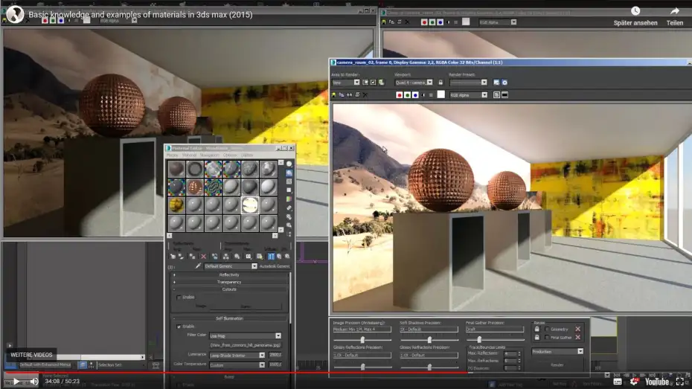
Task: Toggle the lock to viewport icon
Action: (x=440, y=83)
